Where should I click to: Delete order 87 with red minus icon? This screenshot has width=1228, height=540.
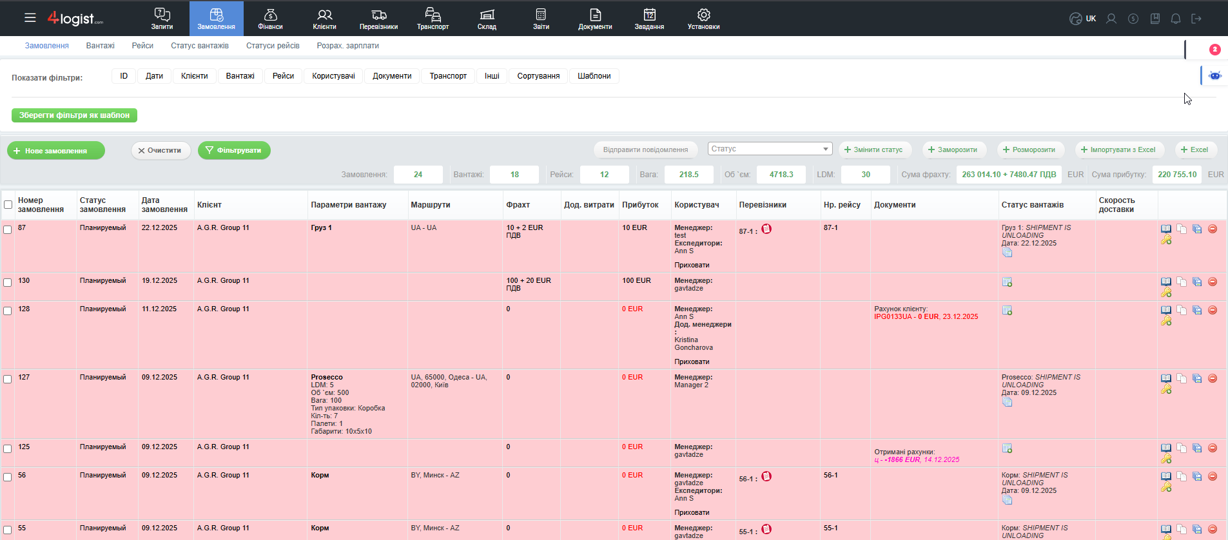[1213, 229]
